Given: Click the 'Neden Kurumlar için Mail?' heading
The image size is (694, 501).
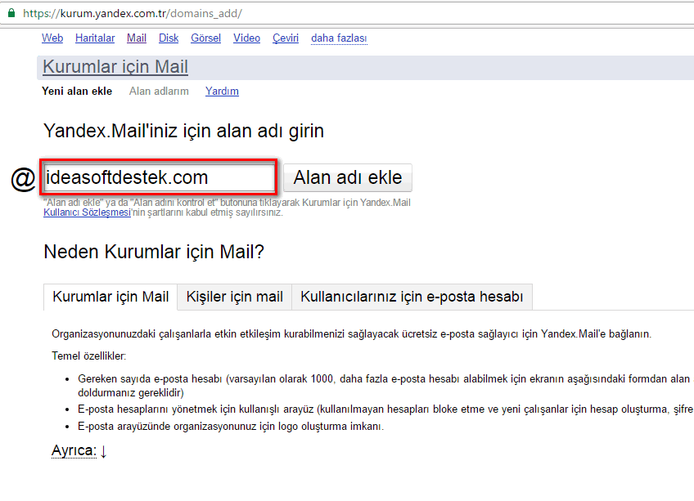Looking at the screenshot, I should [154, 252].
